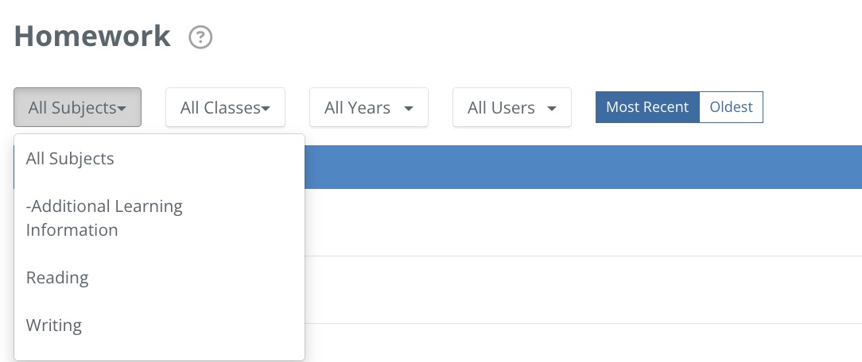Choose All Subjects from the open list
Screen dimensions: 862x362
click(70, 159)
